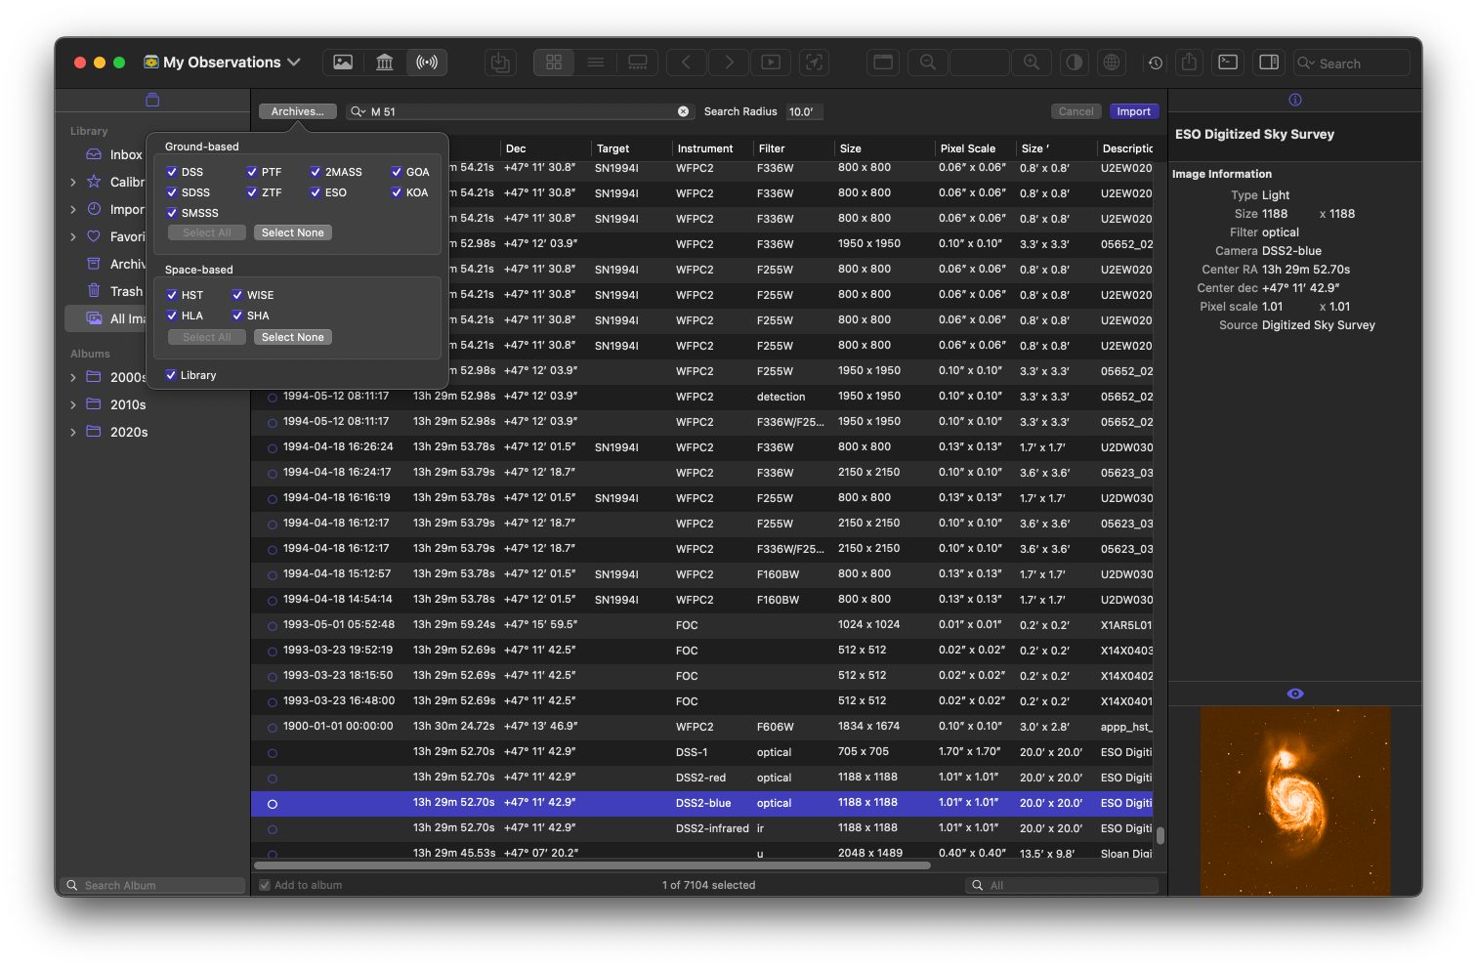1477x969 pixels.
Task: Click the history clock icon in toolbar
Action: (1156, 63)
